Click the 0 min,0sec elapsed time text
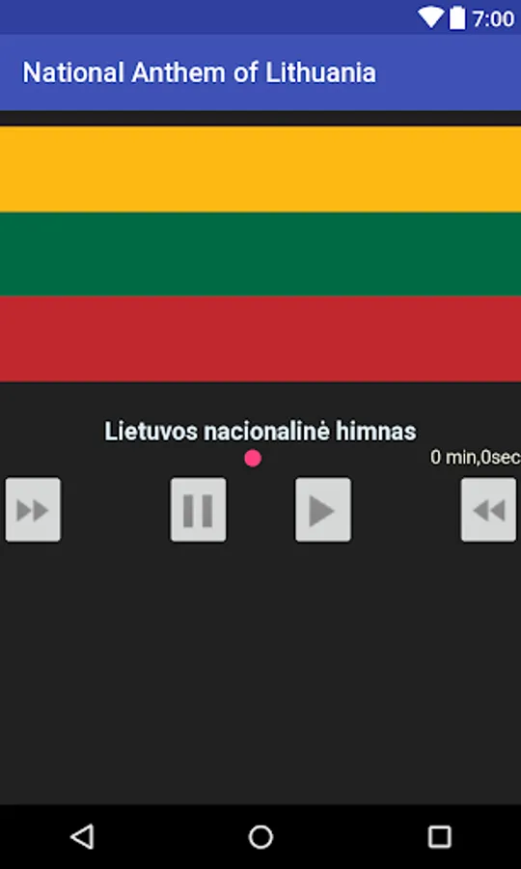 [476, 458]
